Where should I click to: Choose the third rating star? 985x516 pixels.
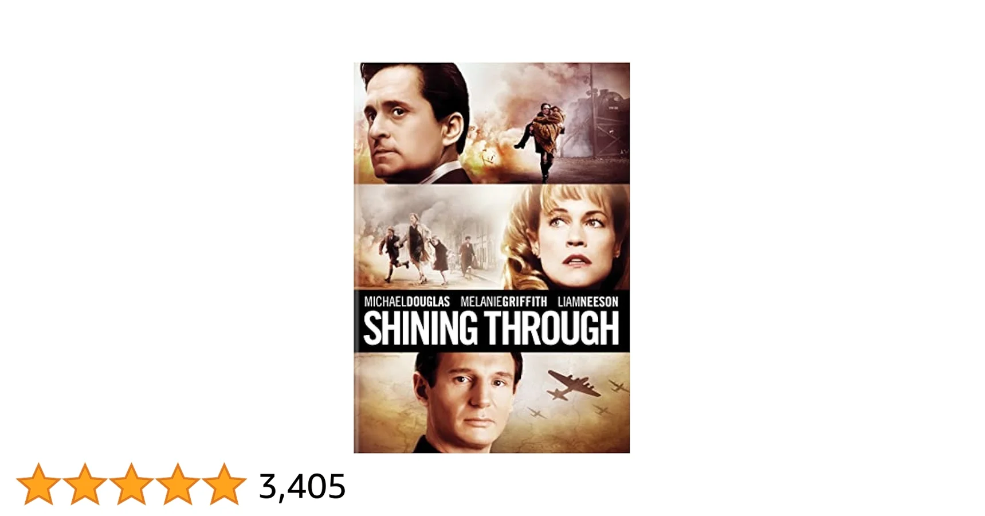(131, 484)
